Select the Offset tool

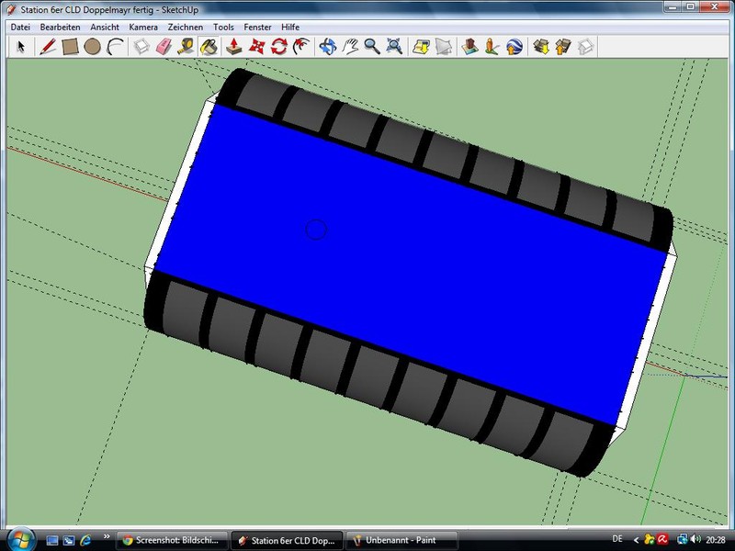click(301, 47)
